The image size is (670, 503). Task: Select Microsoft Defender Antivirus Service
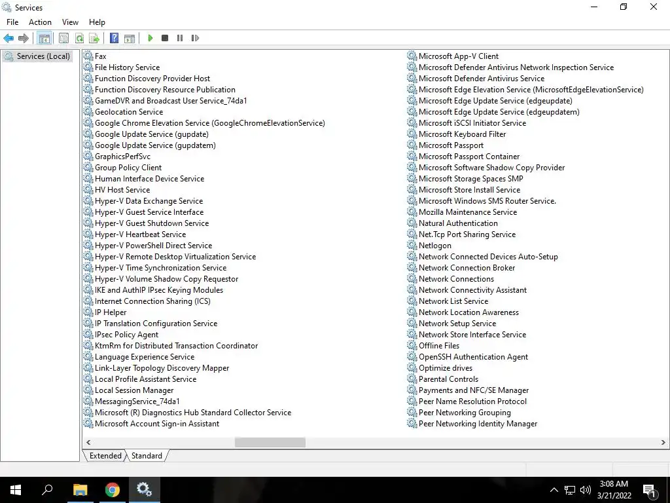pos(482,79)
